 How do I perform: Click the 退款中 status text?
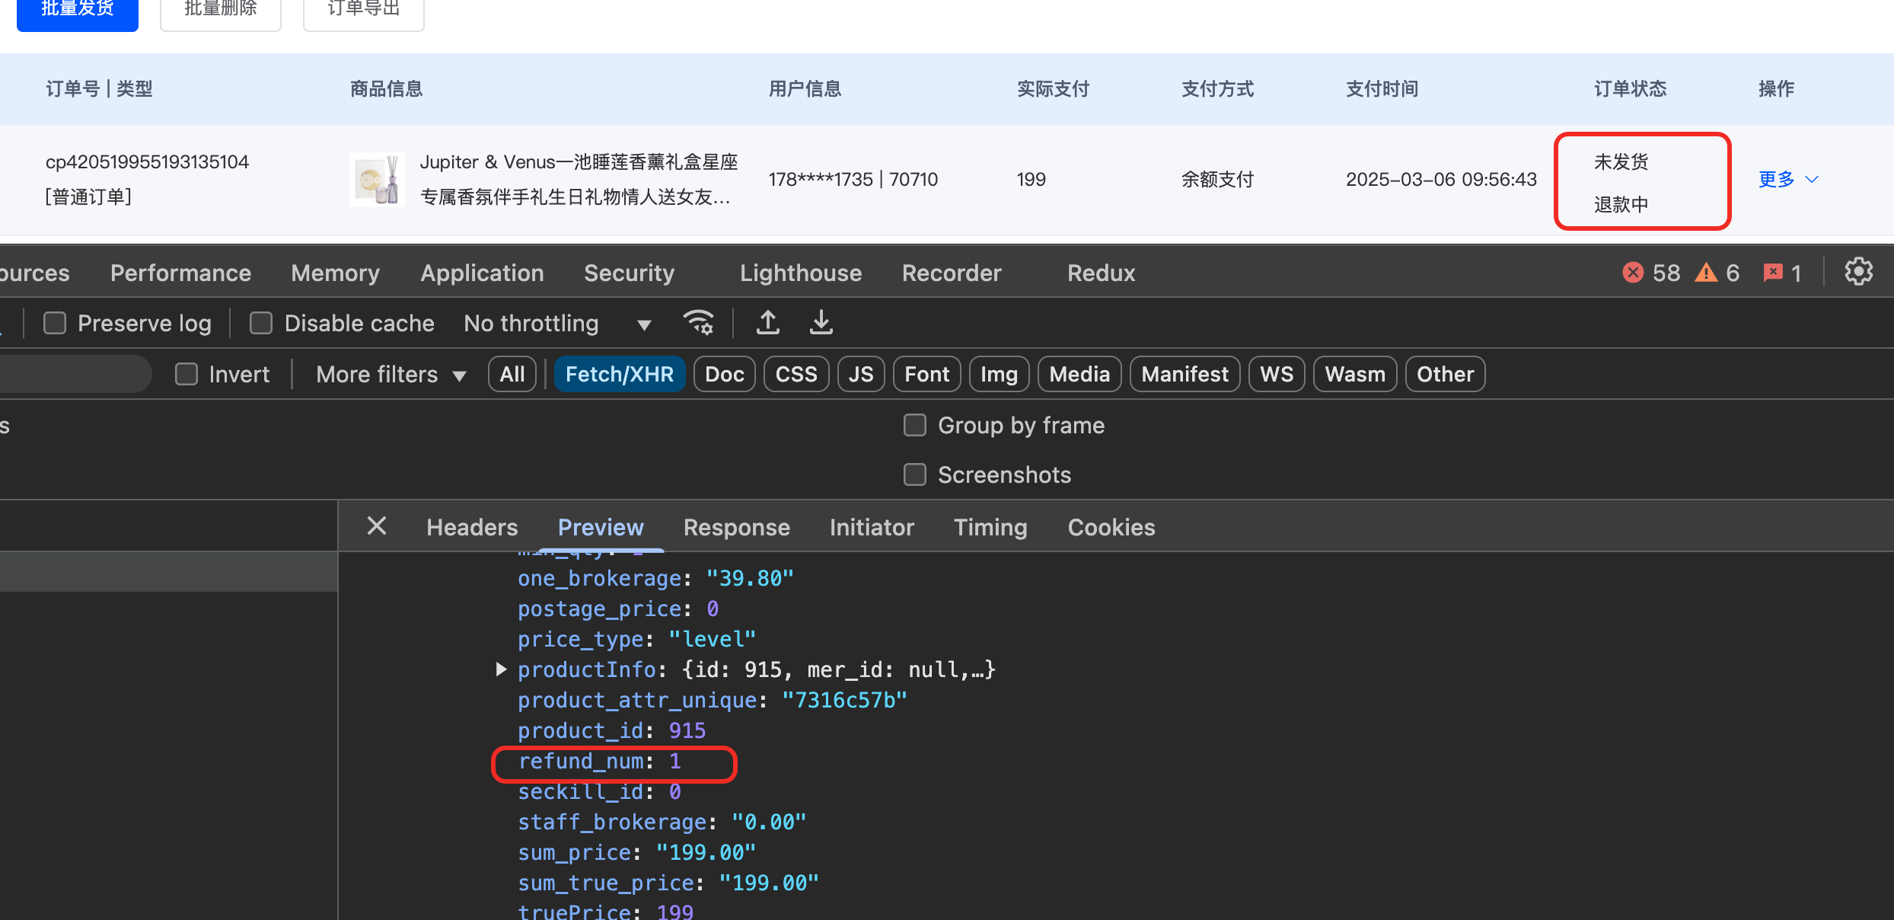point(1621,204)
